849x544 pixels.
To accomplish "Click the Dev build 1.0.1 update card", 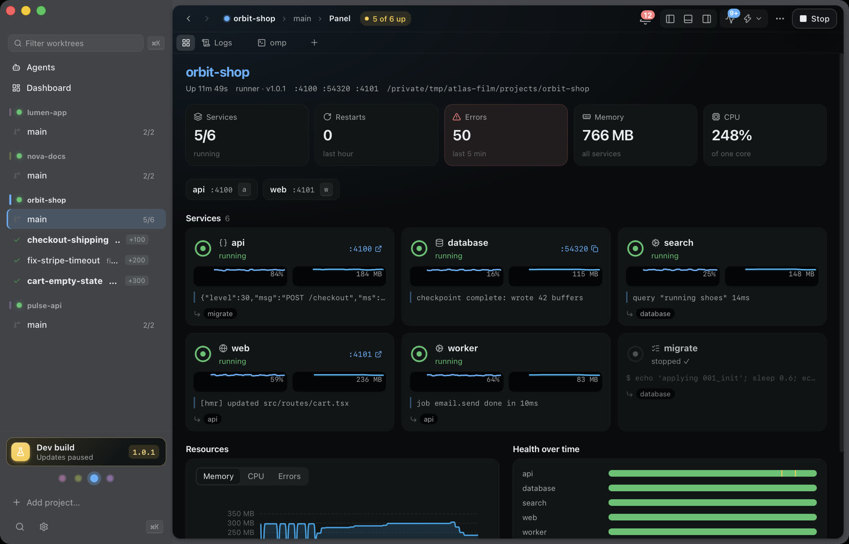I will [x=86, y=452].
